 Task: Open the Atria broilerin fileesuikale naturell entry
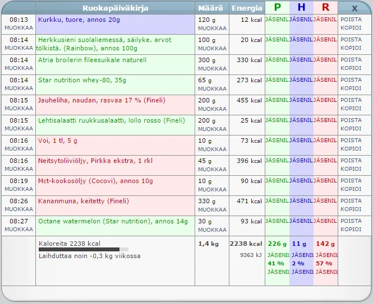point(92,60)
